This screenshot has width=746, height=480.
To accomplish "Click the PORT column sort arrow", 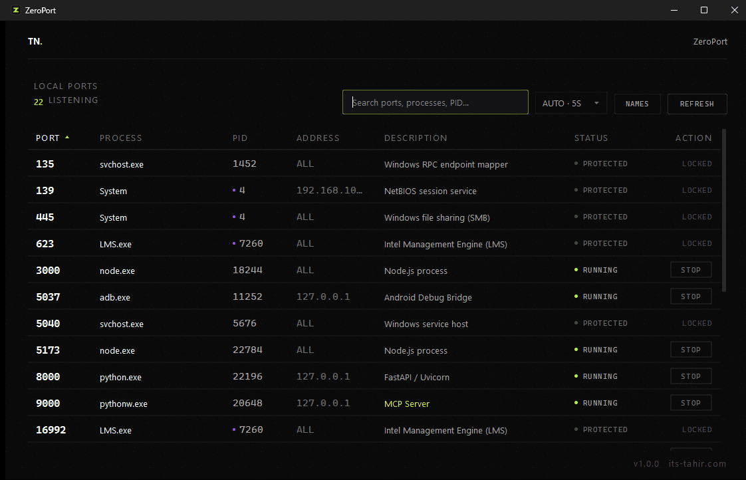I will 67,137.
